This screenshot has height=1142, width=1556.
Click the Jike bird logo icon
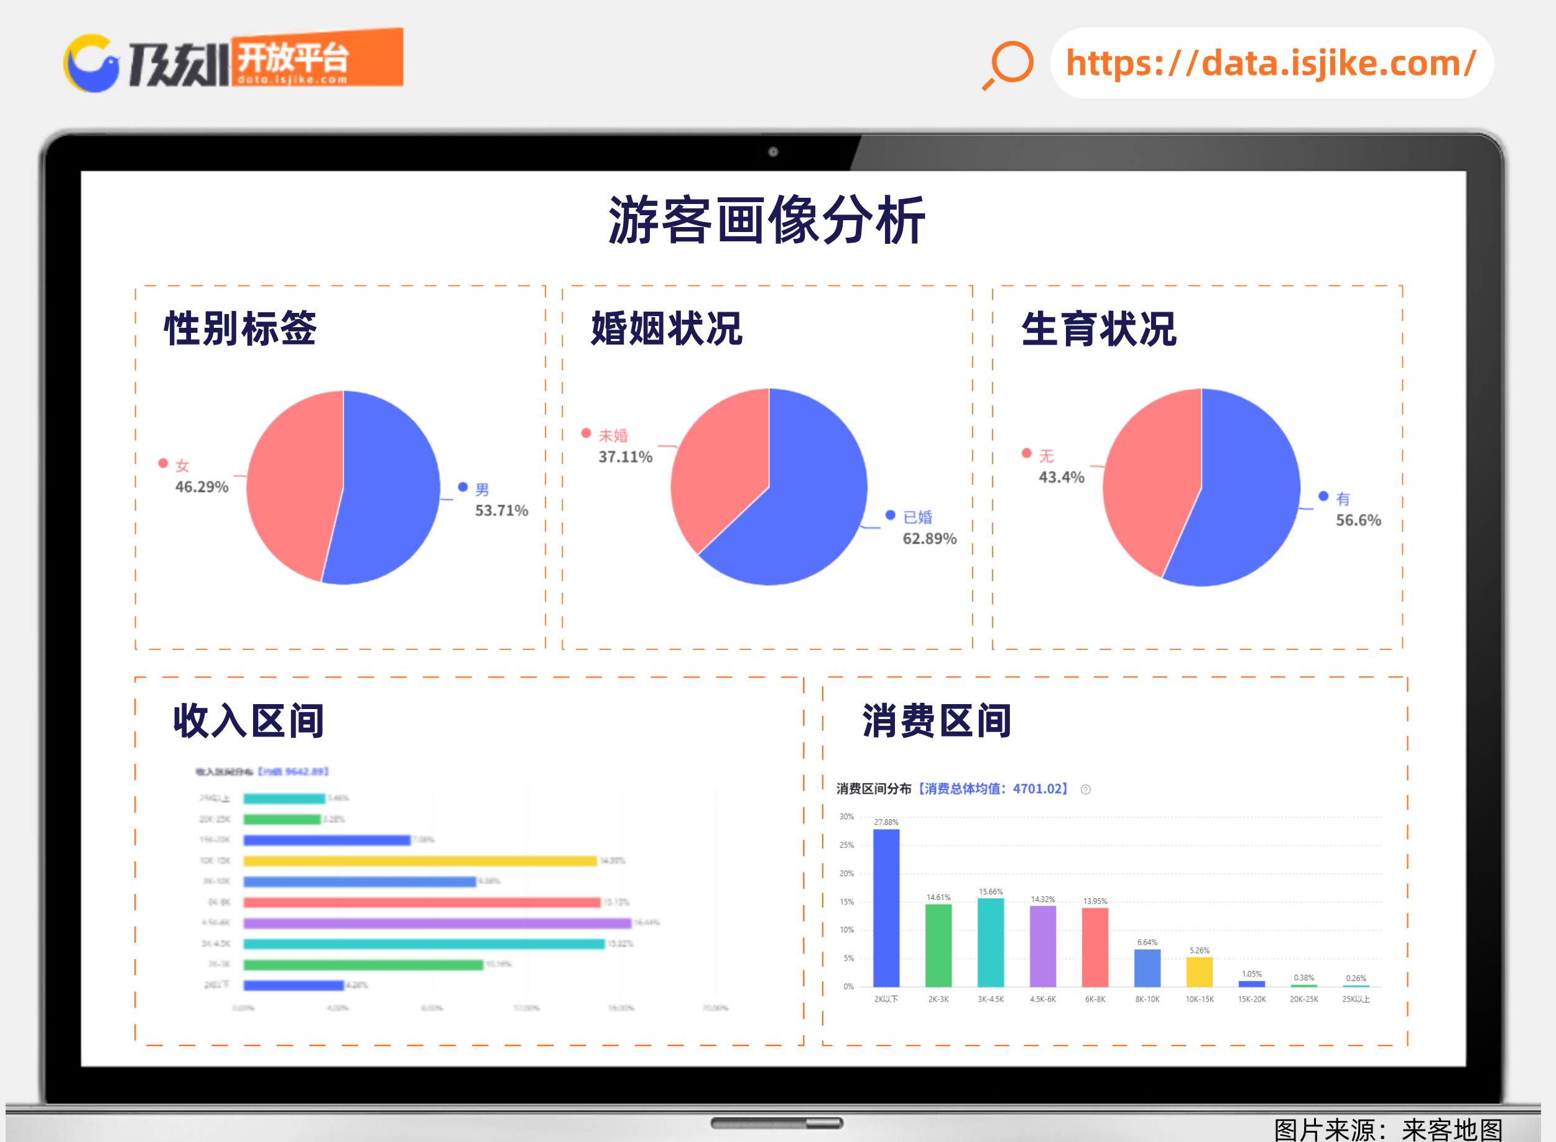[x=92, y=63]
